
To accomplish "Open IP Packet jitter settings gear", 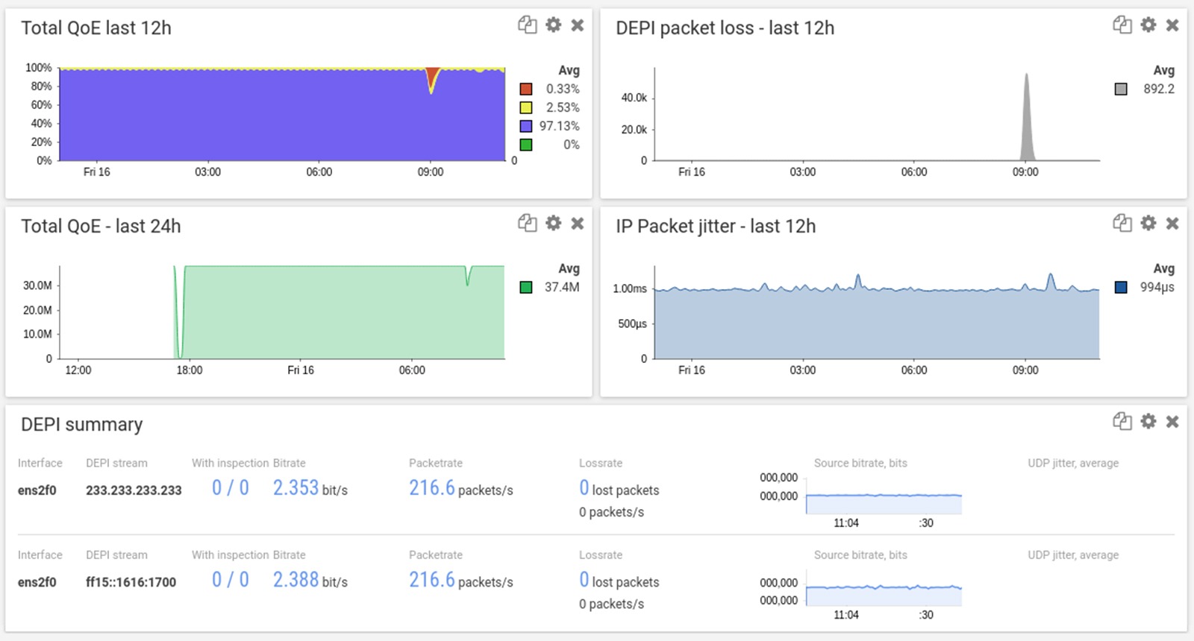I will tap(1148, 223).
